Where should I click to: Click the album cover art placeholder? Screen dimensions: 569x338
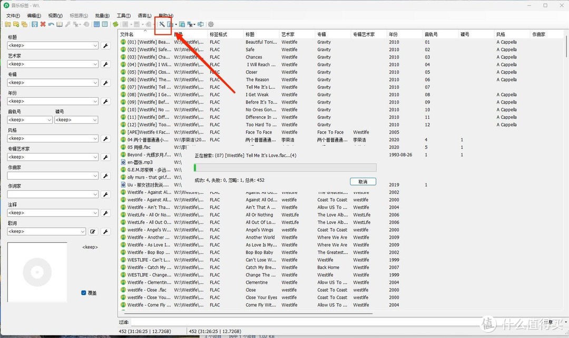point(37,272)
